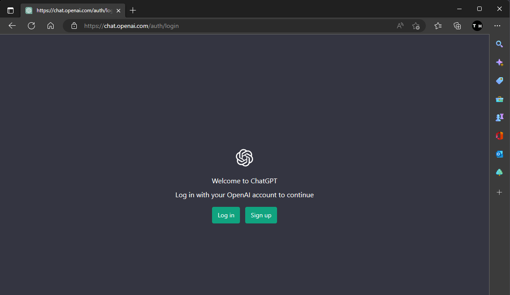View site info via the lock icon
The width and height of the screenshot is (510, 295).
[74, 26]
